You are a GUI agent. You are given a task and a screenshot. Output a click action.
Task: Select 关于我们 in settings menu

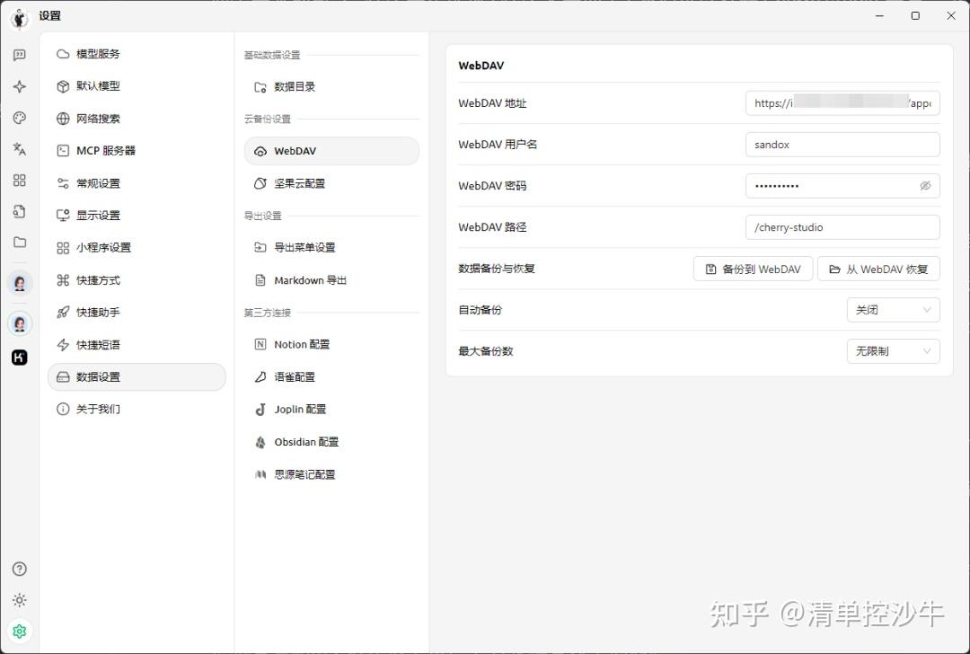pos(137,409)
